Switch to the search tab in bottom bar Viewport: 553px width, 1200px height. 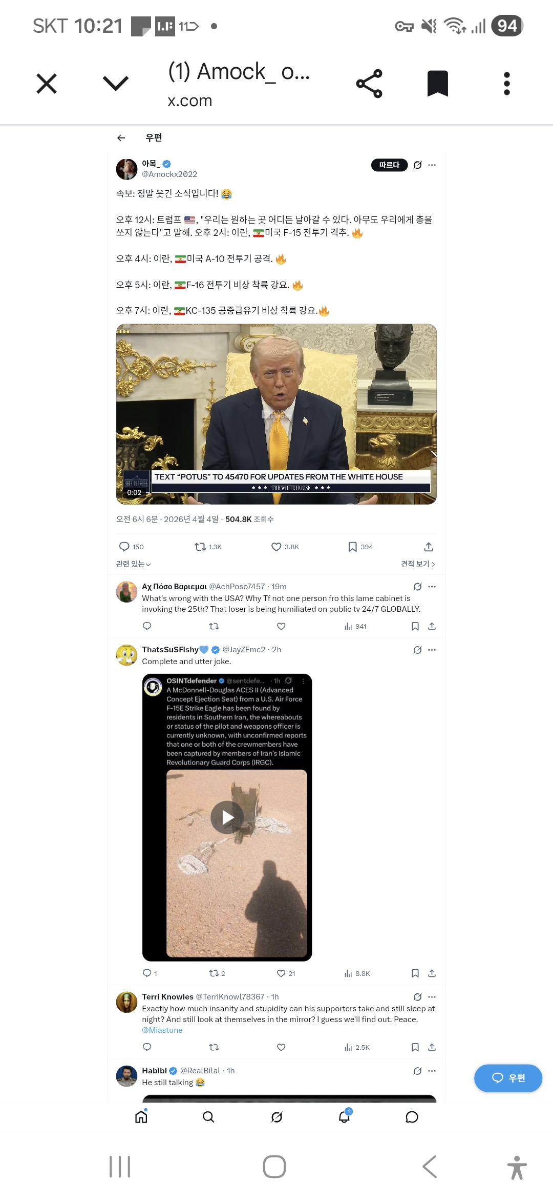pos(208,1117)
